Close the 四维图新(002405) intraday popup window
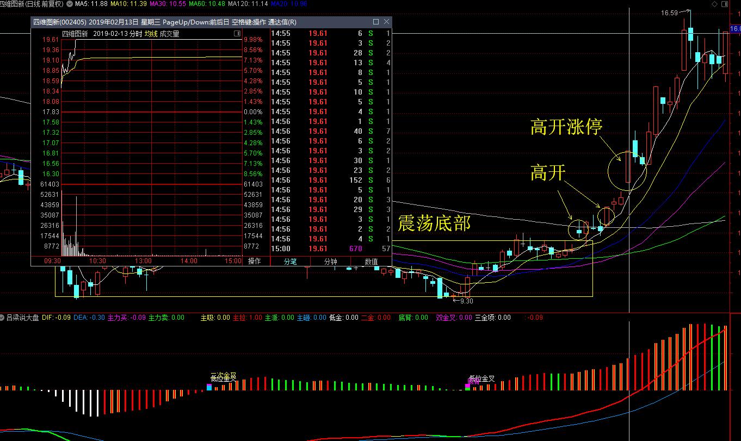The image size is (741, 441). (x=386, y=22)
